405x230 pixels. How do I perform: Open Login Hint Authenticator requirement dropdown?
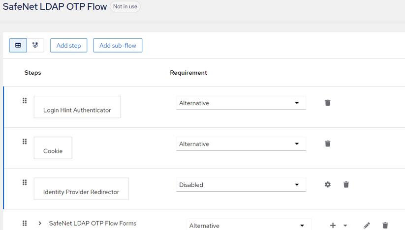pos(241,103)
